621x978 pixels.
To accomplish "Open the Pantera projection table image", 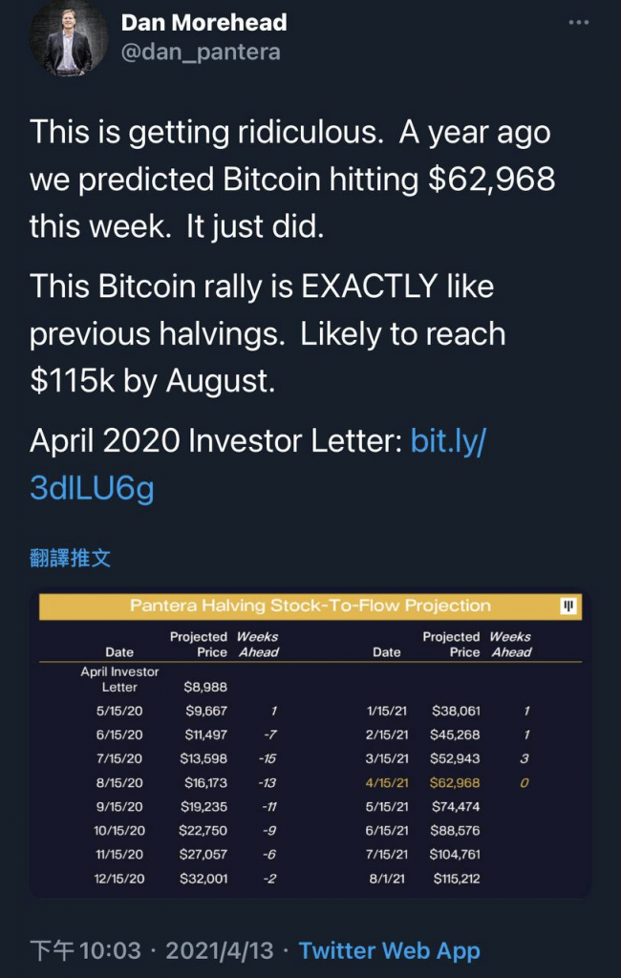I will pos(310,743).
